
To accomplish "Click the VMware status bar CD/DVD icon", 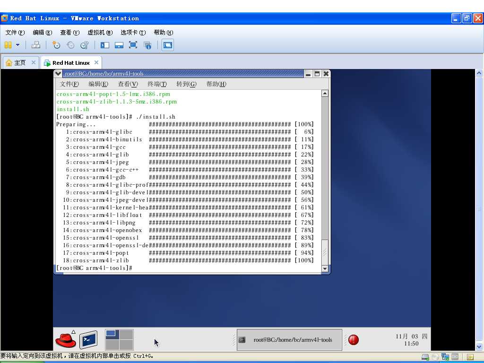I will click(x=435, y=357).
